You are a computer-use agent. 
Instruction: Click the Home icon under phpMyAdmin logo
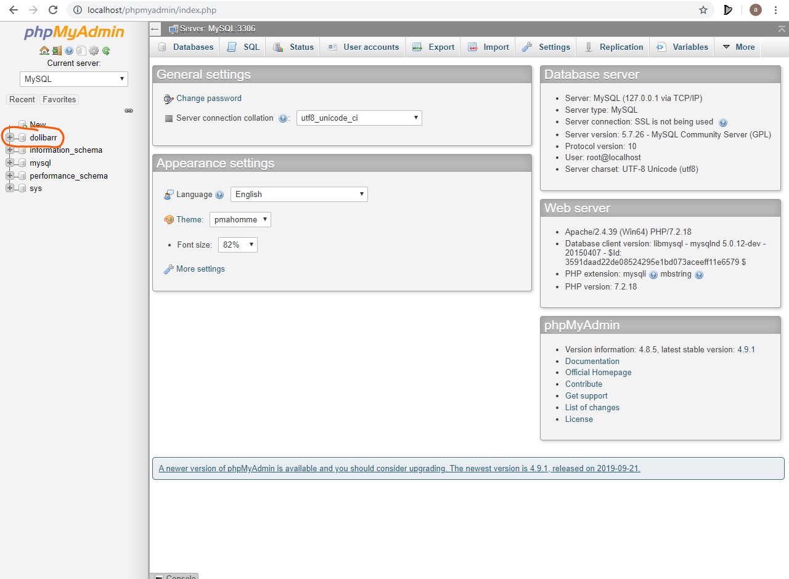(44, 51)
